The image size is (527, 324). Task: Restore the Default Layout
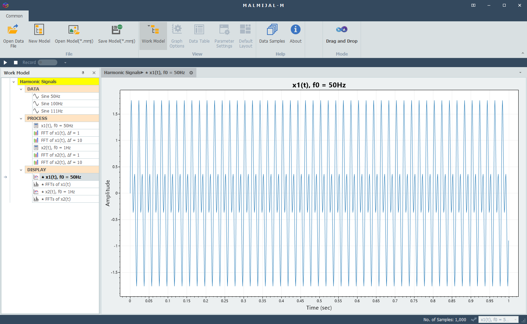pyautogui.click(x=246, y=36)
